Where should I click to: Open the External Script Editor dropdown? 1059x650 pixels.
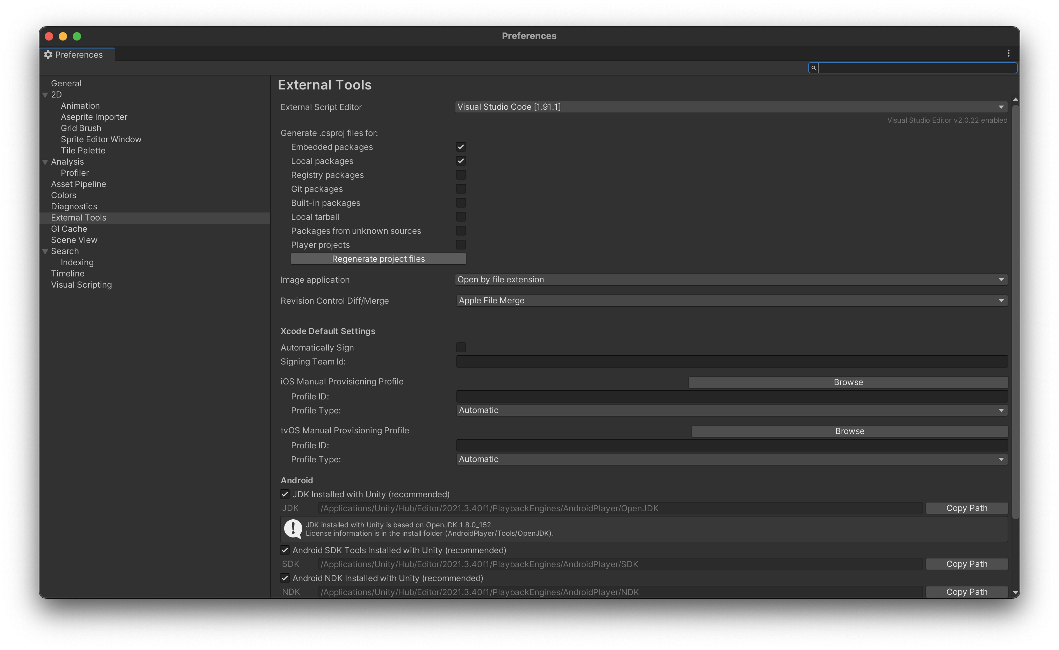pos(730,107)
